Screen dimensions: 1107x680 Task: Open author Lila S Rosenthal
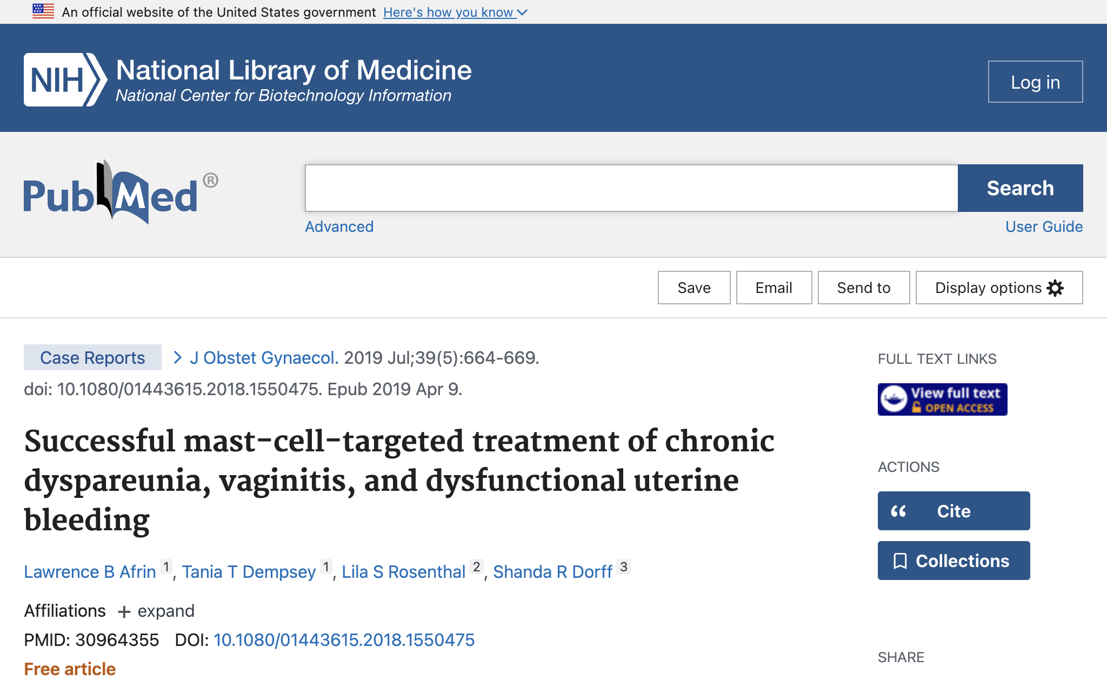(403, 572)
